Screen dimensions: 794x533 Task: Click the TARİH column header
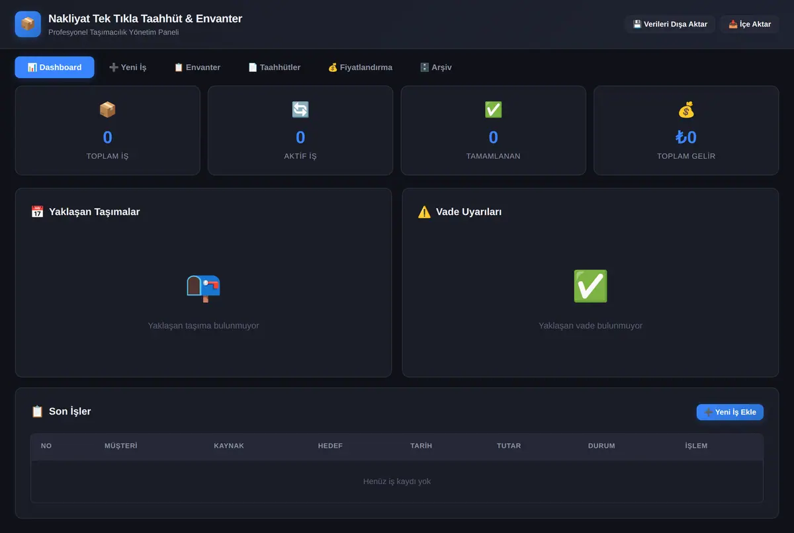[421, 446]
